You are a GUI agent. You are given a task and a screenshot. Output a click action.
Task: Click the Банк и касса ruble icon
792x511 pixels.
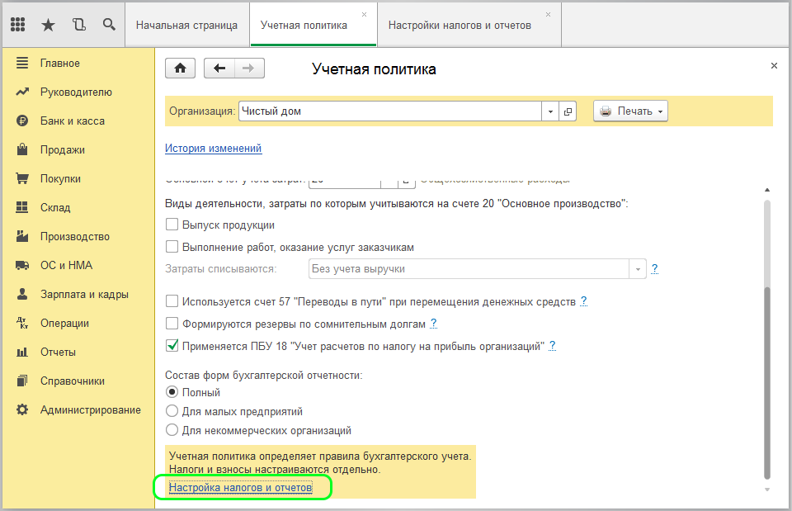21,121
